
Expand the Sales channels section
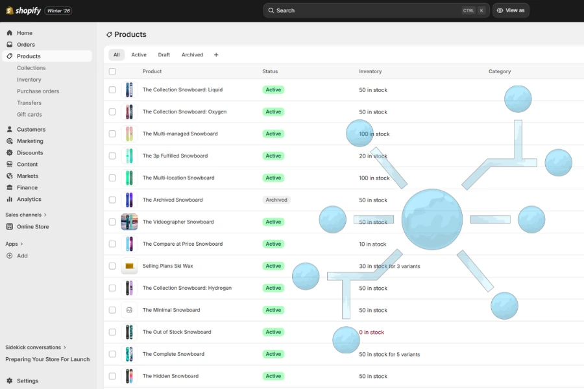25,215
